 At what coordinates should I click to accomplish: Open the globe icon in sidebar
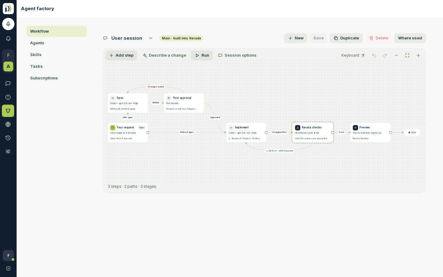(8, 124)
